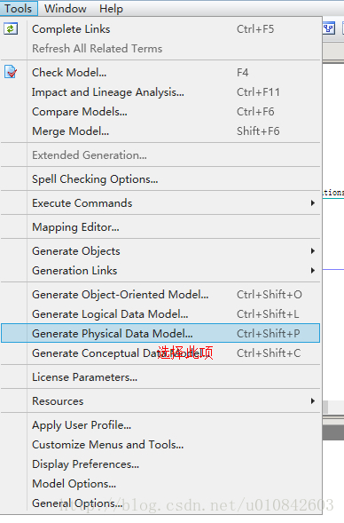Click the Ctrl+Shift+C shortcut label
The height and width of the screenshot is (523, 344).
pos(269,353)
